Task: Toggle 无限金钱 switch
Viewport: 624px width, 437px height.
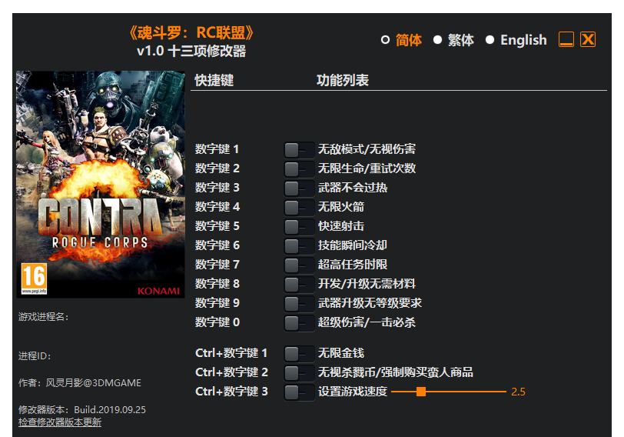Action: 299,353
